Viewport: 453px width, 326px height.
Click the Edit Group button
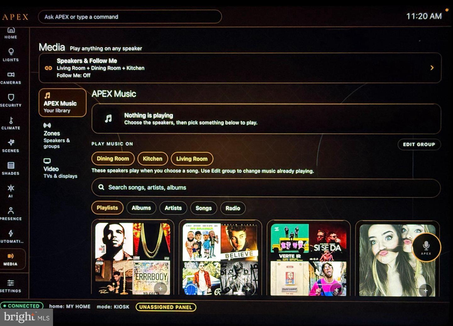(x=419, y=144)
